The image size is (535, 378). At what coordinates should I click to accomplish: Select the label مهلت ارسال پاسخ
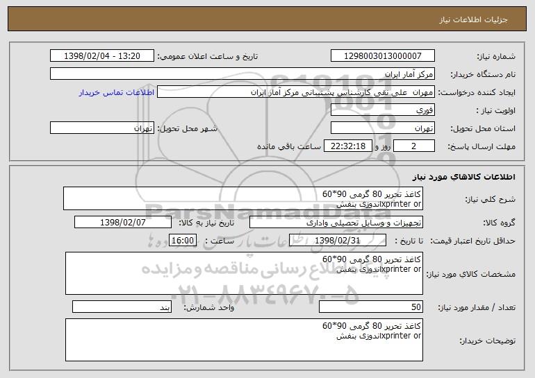click(481, 146)
